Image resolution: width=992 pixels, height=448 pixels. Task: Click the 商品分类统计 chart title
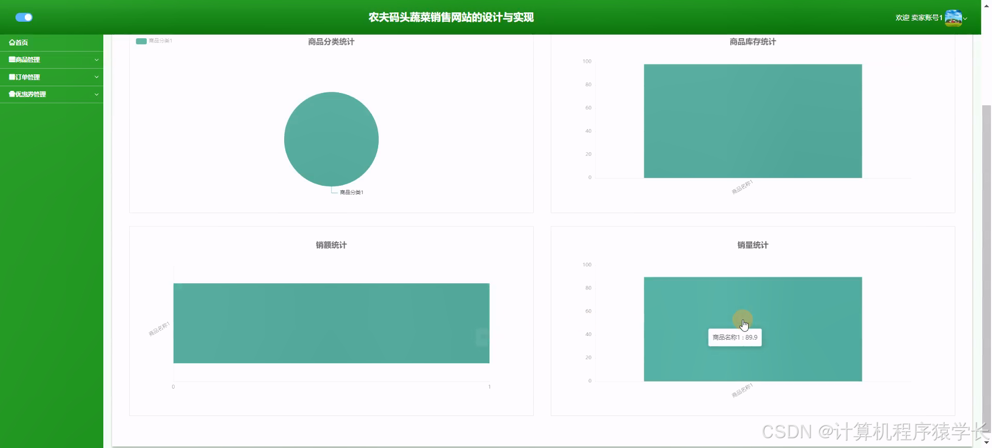pos(331,42)
